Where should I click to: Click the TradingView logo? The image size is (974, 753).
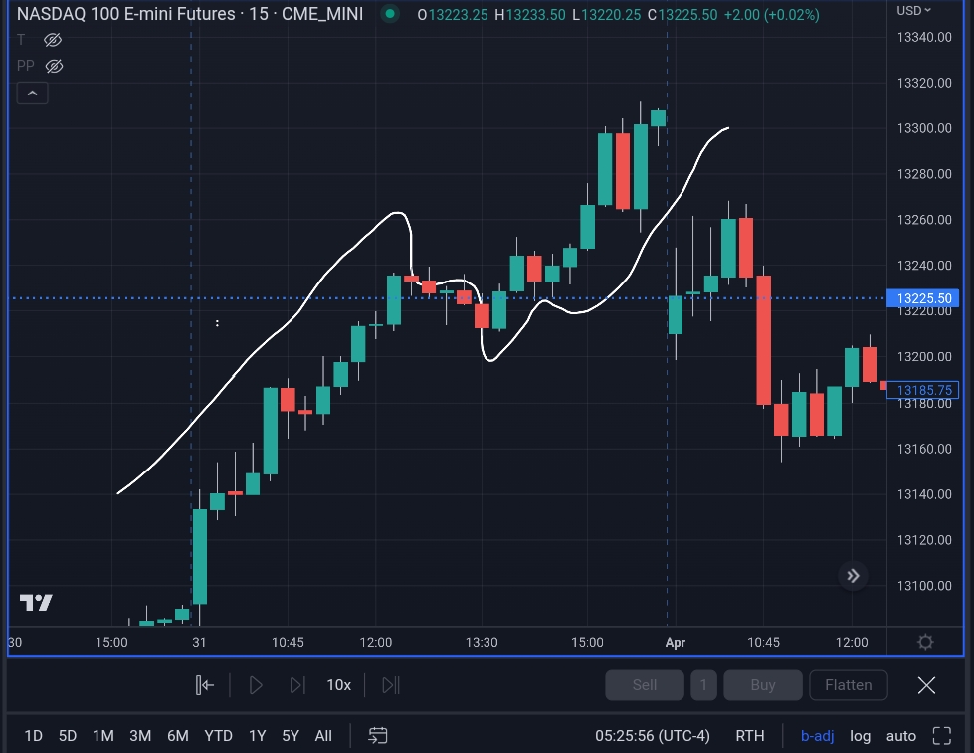coord(36,602)
